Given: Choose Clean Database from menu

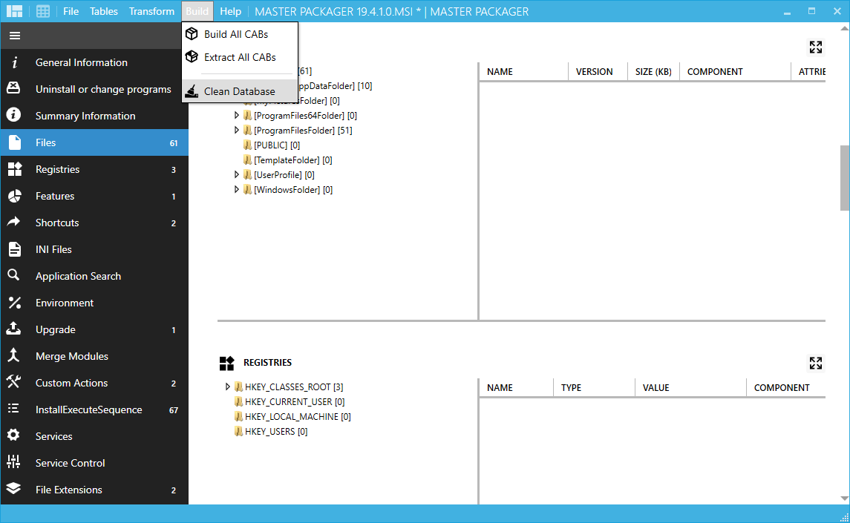Looking at the screenshot, I should [240, 91].
